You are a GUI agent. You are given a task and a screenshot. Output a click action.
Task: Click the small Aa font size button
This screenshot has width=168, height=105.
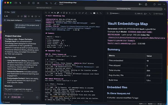tap(55, 13)
